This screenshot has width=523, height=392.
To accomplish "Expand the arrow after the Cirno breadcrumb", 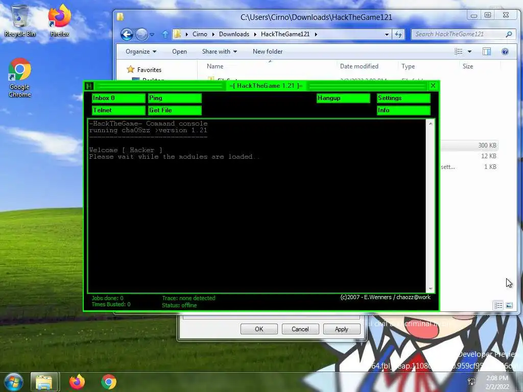I will (213, 34).
